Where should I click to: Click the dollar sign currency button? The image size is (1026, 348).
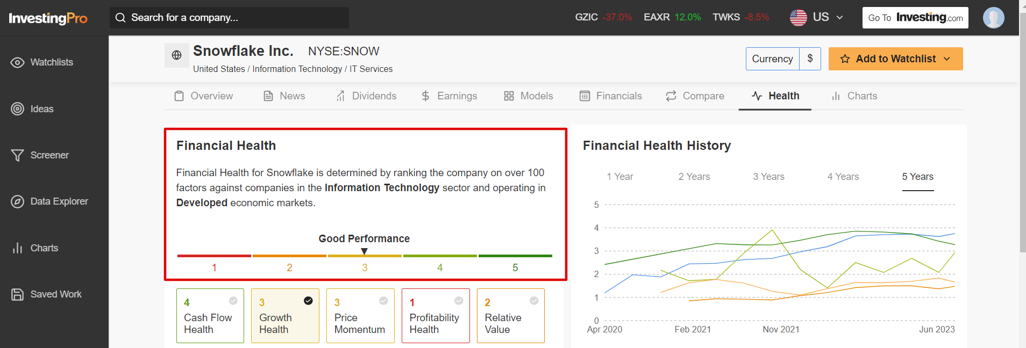pos(810,59)
